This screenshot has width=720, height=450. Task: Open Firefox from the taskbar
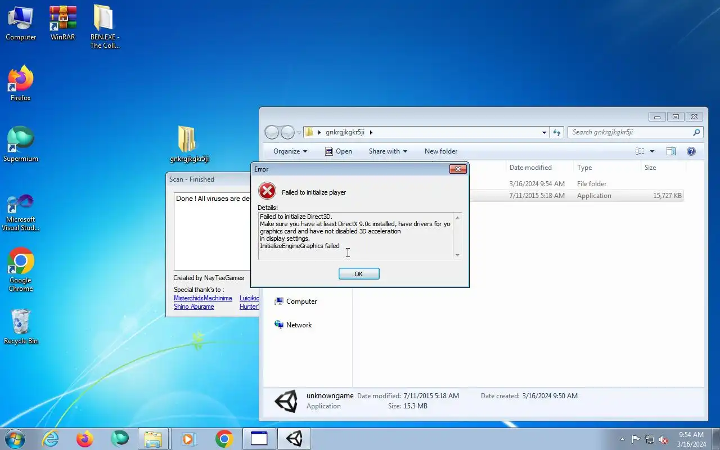(85, 439)
